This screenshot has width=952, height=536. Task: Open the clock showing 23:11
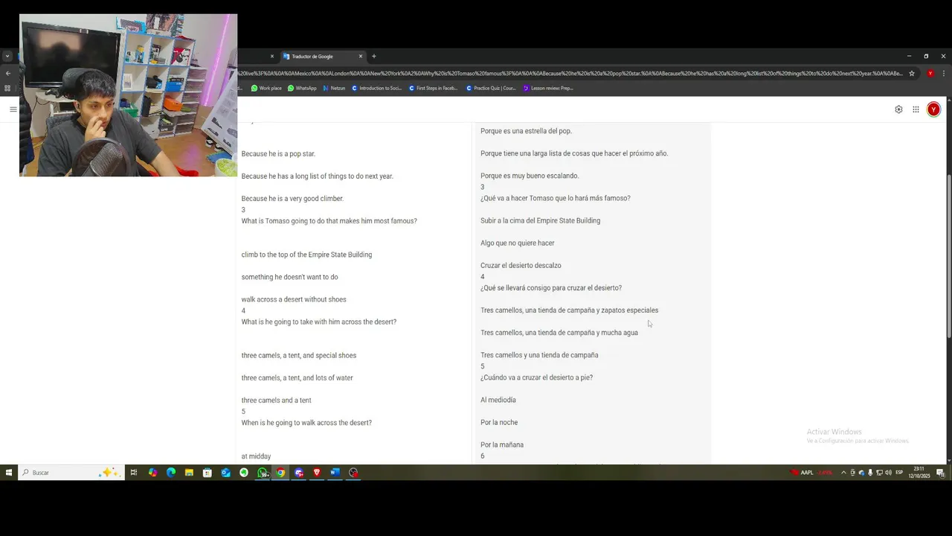tap(919, 473)
